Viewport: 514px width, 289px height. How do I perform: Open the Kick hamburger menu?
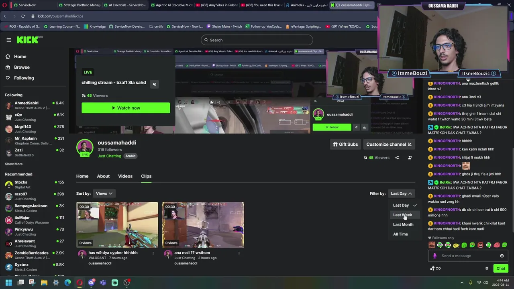(x=8, y=40)
